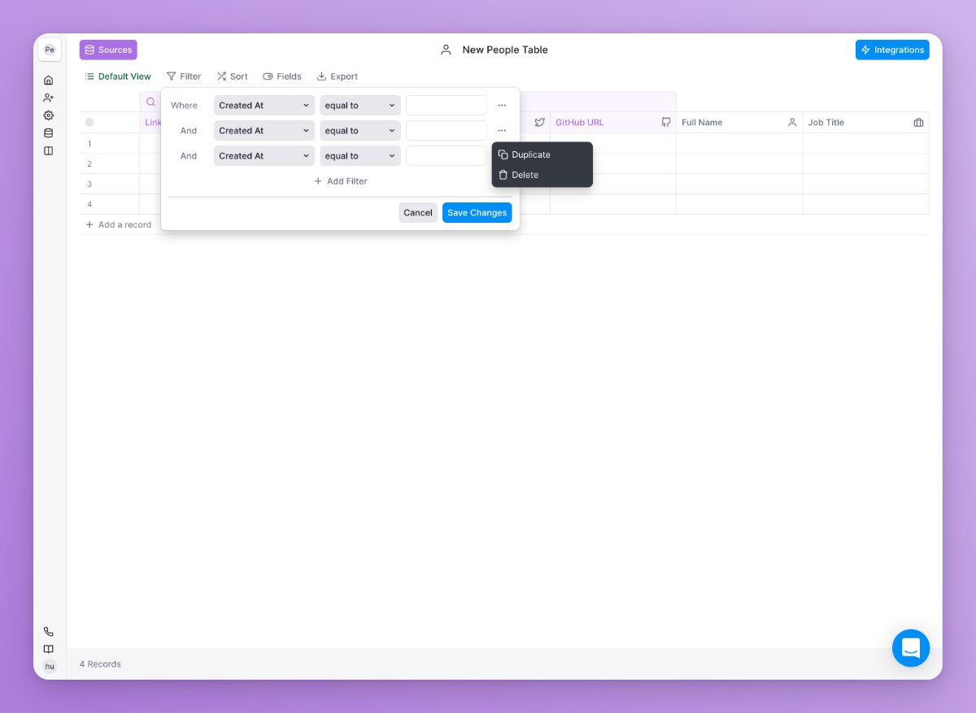Click the columns layout icon in sidebar
This screenshot has height=713, width=976.
pyautogui.click(x=49, y=150)
